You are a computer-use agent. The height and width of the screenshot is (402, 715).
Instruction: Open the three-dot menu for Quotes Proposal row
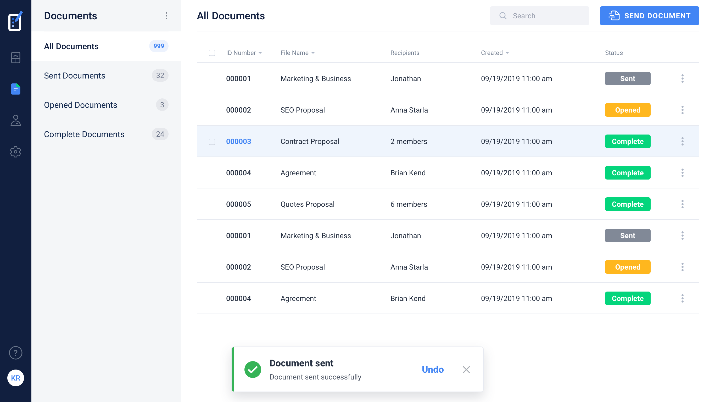[682, 204]
